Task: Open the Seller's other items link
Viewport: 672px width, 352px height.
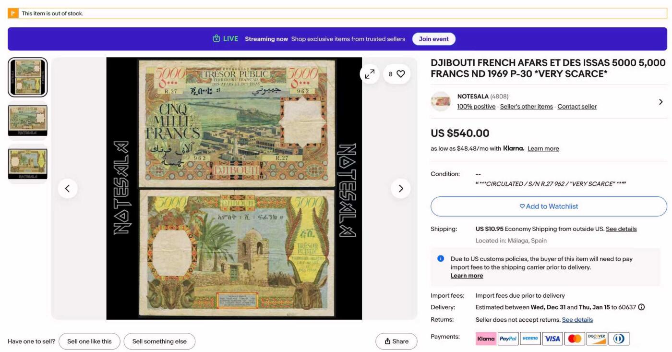Action: 527,107
